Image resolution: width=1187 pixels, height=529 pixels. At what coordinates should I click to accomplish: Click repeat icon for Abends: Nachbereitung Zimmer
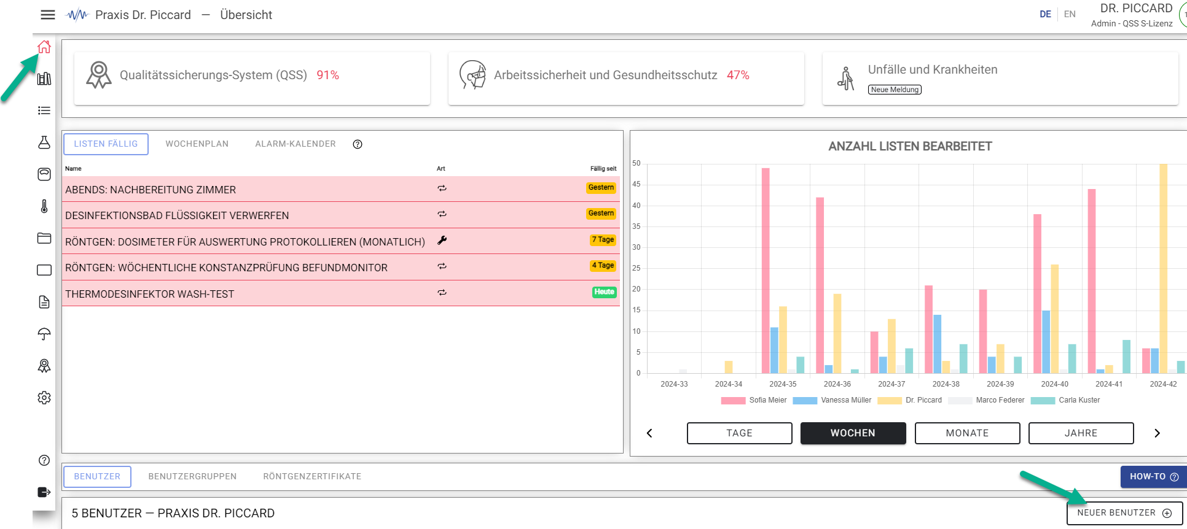(442, 188)
